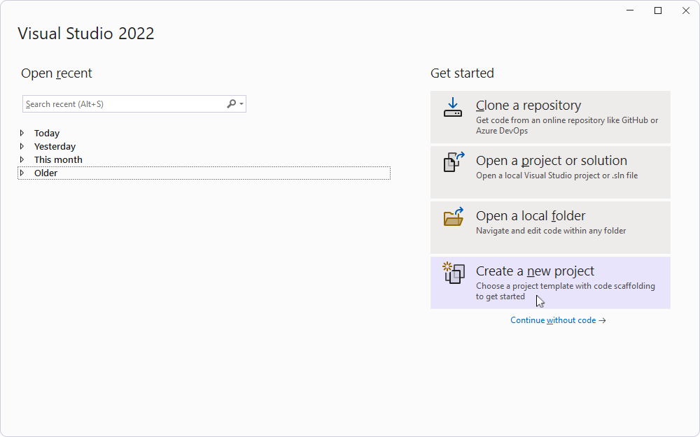Select the Visual Studio start window title area

85,33
